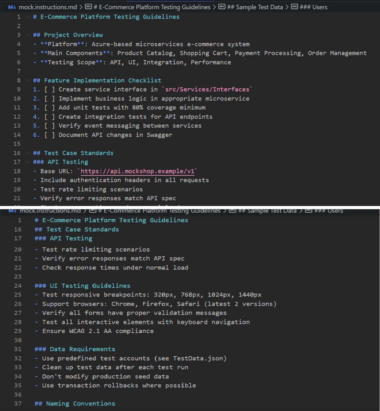Collapse the Project Overview section fold arrow
Image resolution: width=380 pixels, height=411 pixels.
pos(27,35)
